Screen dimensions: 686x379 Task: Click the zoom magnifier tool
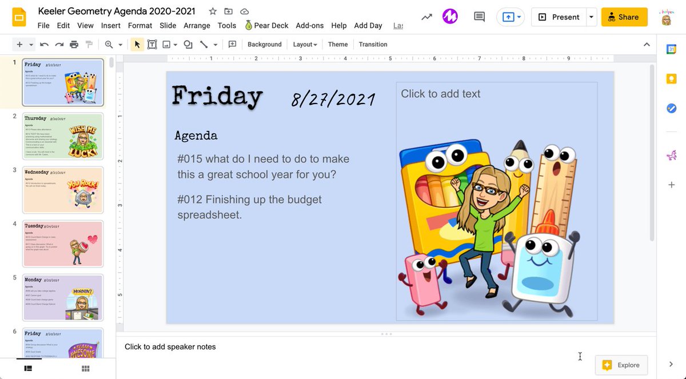click(x=109, y=45)
